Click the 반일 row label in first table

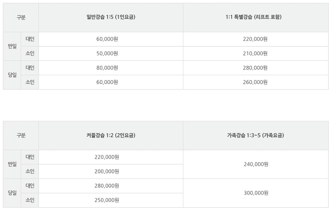tap(12, 46)
